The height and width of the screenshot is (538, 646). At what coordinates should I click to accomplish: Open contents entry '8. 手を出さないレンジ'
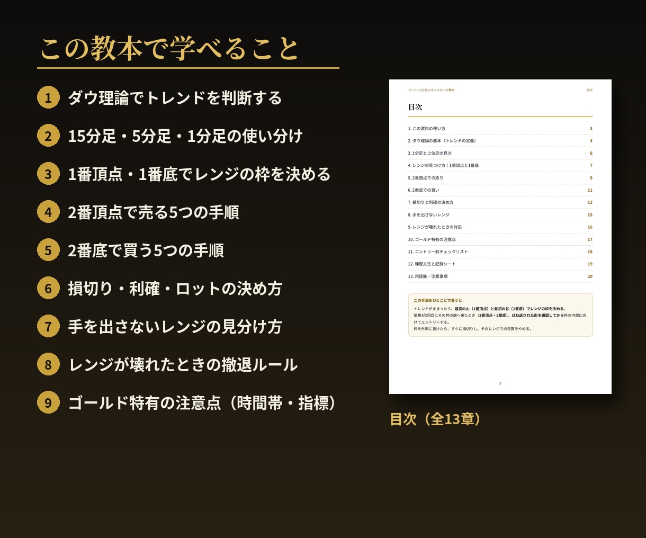click(x=429, y=215)
